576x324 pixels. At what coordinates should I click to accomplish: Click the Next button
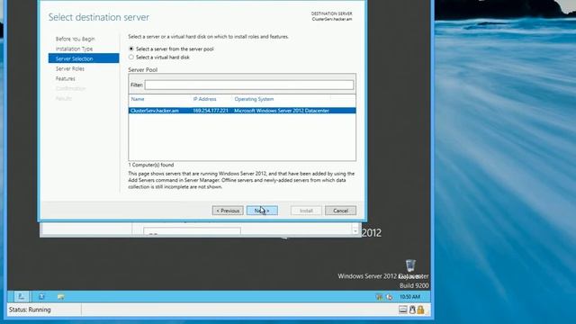pyautogui.click(x=262, y=211)
